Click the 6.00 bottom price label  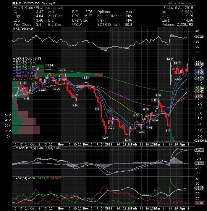[x=128, y=140]
